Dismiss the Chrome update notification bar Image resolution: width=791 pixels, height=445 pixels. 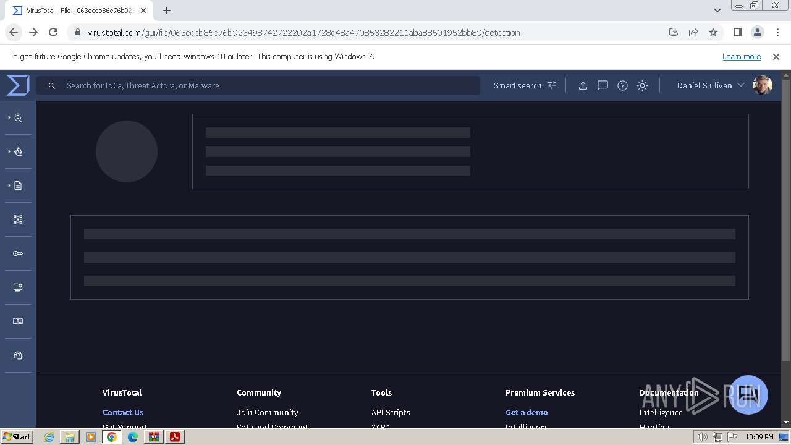(x=776, y=56)
